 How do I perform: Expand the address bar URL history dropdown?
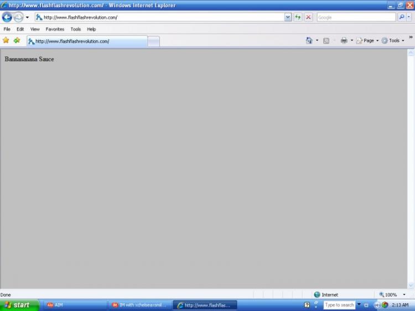(x=288, y=17)
